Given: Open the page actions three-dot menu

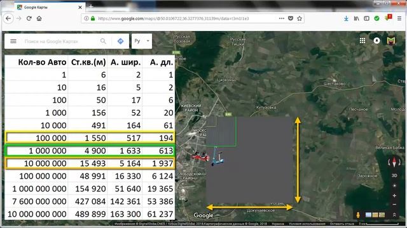Looking at the screenshot, I should coord(282,18).
